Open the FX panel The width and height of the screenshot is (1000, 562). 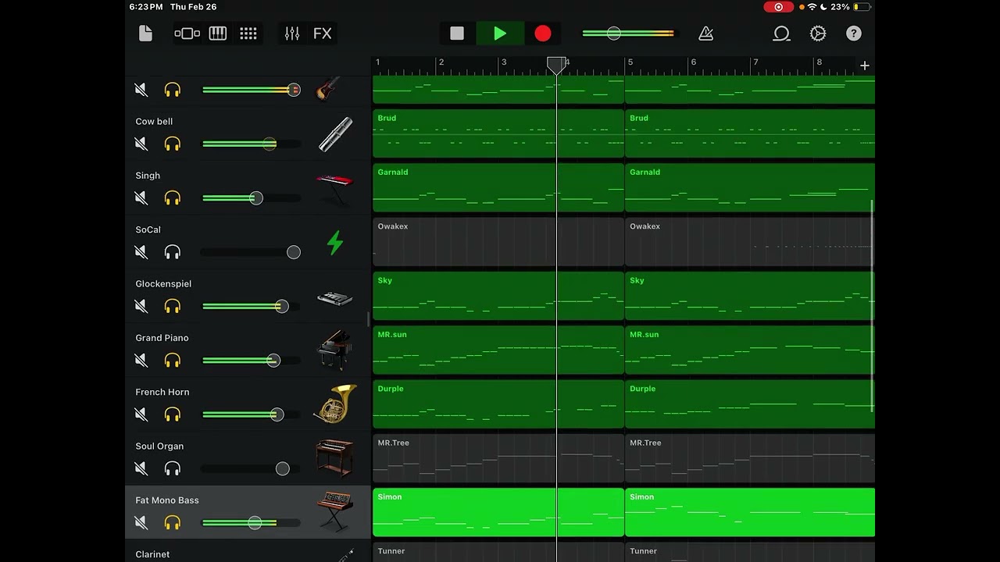[323, 34]
